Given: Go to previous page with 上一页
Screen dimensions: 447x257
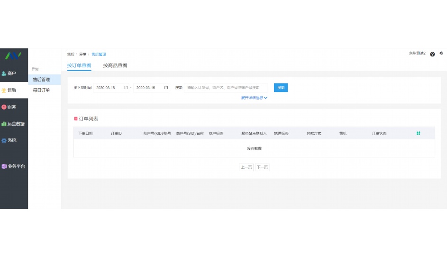Looking at the screenshot, I should tap(246, 167).
